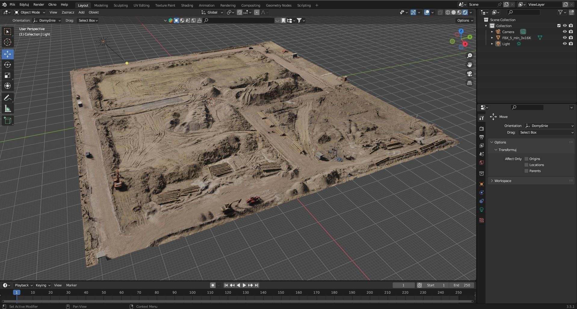577x309 pixels.
Task: Open the World properties tab
Action: click(482, 162)
